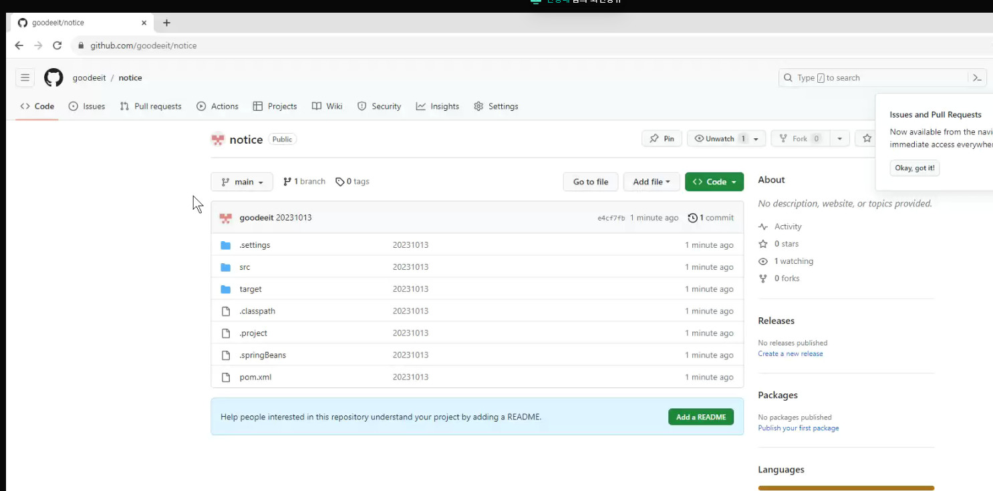Open the Projects tab

pos(275,106)
